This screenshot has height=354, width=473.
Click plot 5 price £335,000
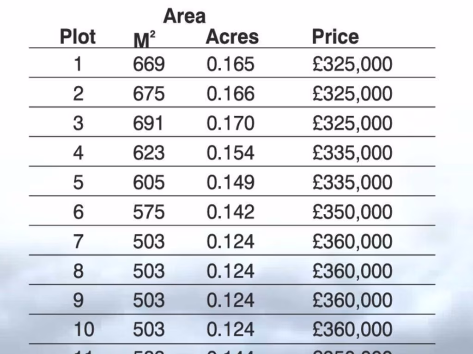coord(352,182)
